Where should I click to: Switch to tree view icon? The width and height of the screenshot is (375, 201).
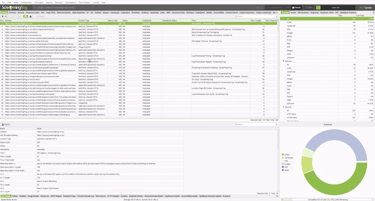(30, 17)
